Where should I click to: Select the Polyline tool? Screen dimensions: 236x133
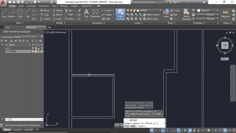[x=11, y=13]
